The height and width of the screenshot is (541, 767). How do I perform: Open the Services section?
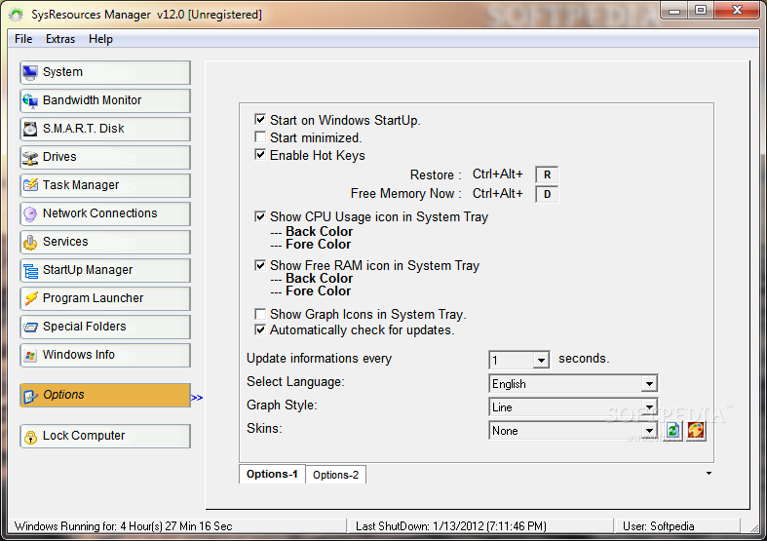(105, 242)
